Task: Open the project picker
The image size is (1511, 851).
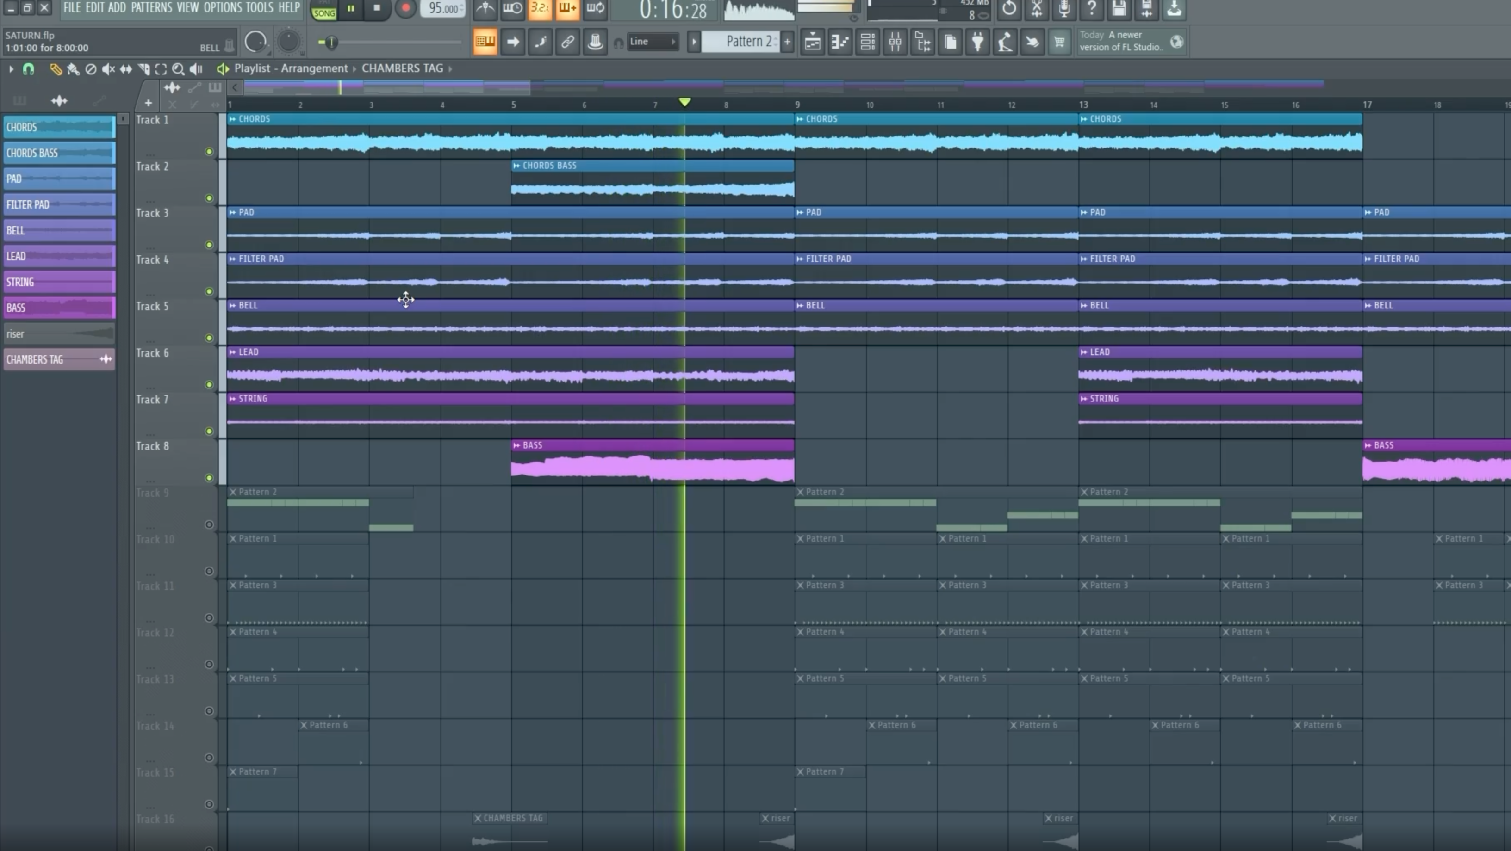Action: pos(950,42)
